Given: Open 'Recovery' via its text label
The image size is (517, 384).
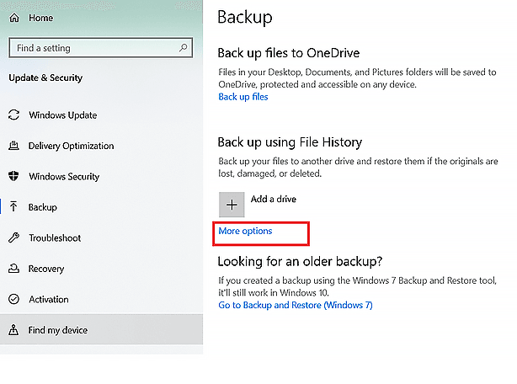Looking at the screenshot, I should pyautogui.click(x=46, y=269).
